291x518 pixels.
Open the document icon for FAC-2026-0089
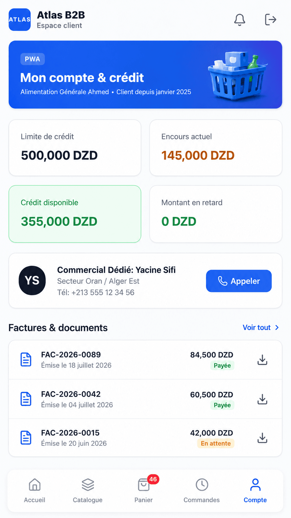click(x=26, y=360)
